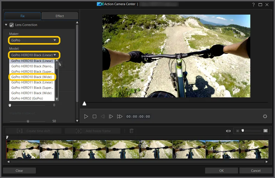Open the Model dropdown

(34, 55)
